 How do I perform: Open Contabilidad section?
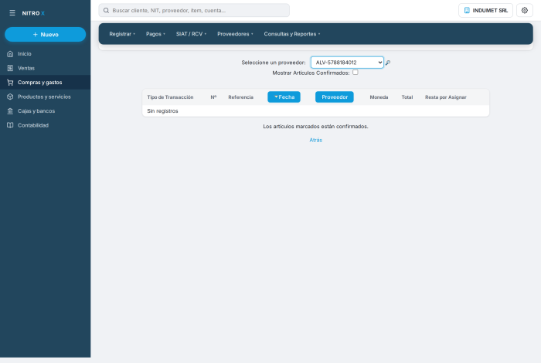click(x=45, y=125)
